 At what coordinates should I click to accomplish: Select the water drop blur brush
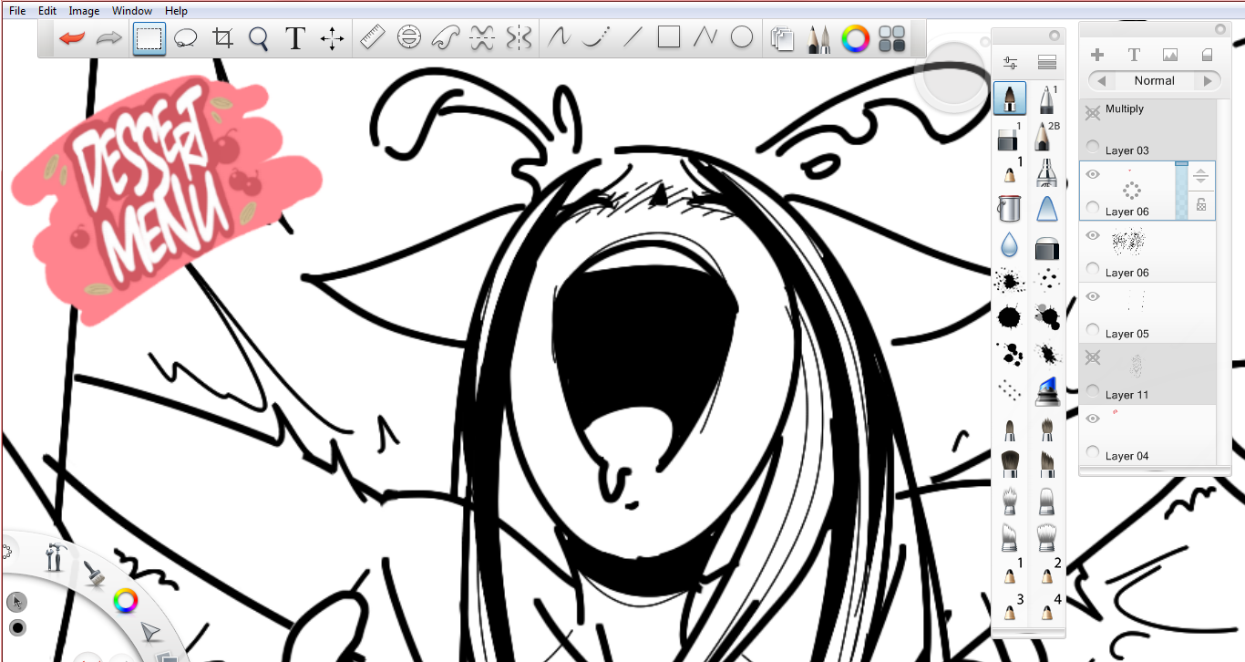pos(1009,244)
